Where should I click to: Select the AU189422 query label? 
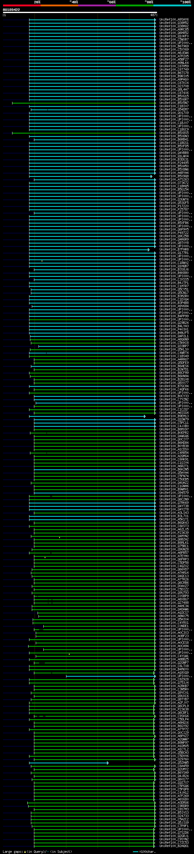point(11,10)
